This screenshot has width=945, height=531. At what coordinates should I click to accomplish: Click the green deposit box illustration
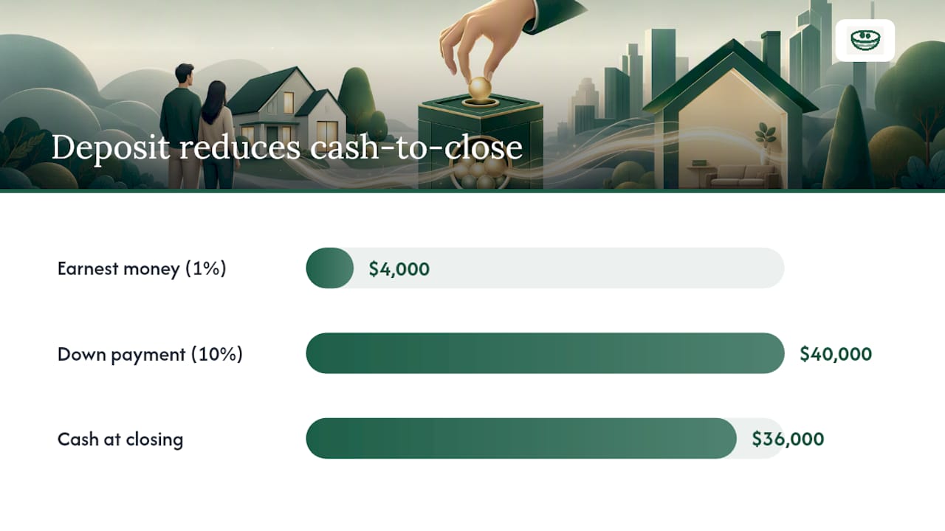(481, 144)
